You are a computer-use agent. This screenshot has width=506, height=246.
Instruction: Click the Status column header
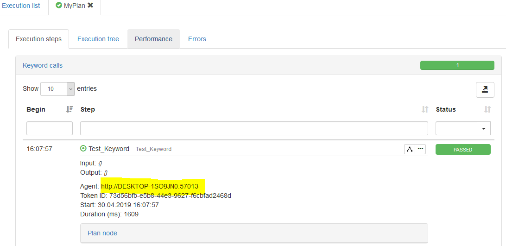(446, 109)
